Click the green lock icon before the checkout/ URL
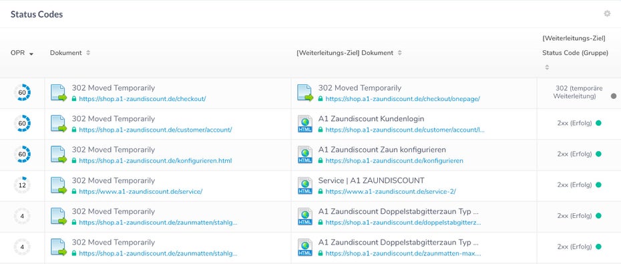Viewport: 621px width, 264px height. (x=73, y=99)
